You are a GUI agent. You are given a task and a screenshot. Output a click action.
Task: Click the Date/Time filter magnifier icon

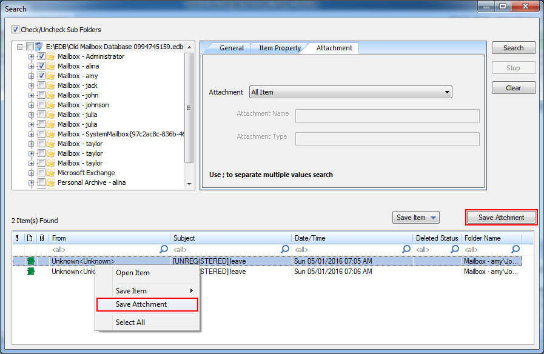(406, 249)
